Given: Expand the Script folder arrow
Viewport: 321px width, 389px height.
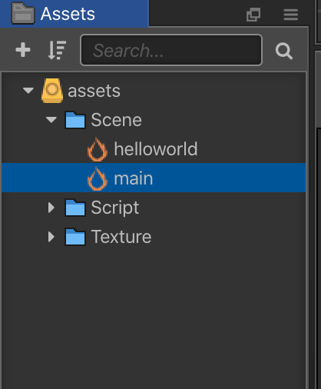Looking at the screenshot, I should point(51,208).
